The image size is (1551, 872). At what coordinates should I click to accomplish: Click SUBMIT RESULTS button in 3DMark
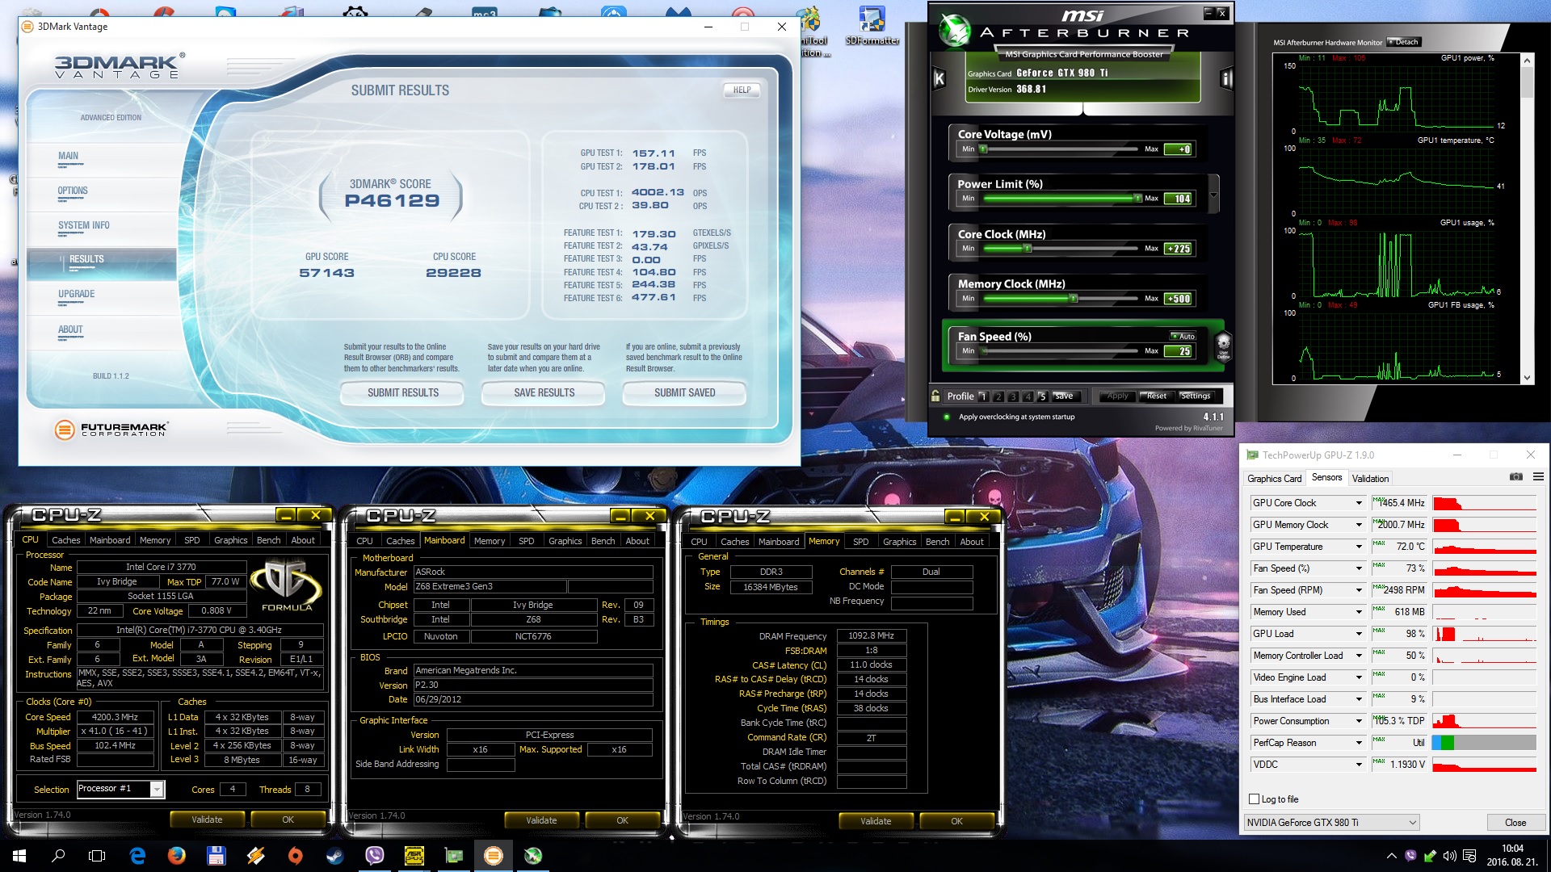pyautogui.click(x=402, y=392)
